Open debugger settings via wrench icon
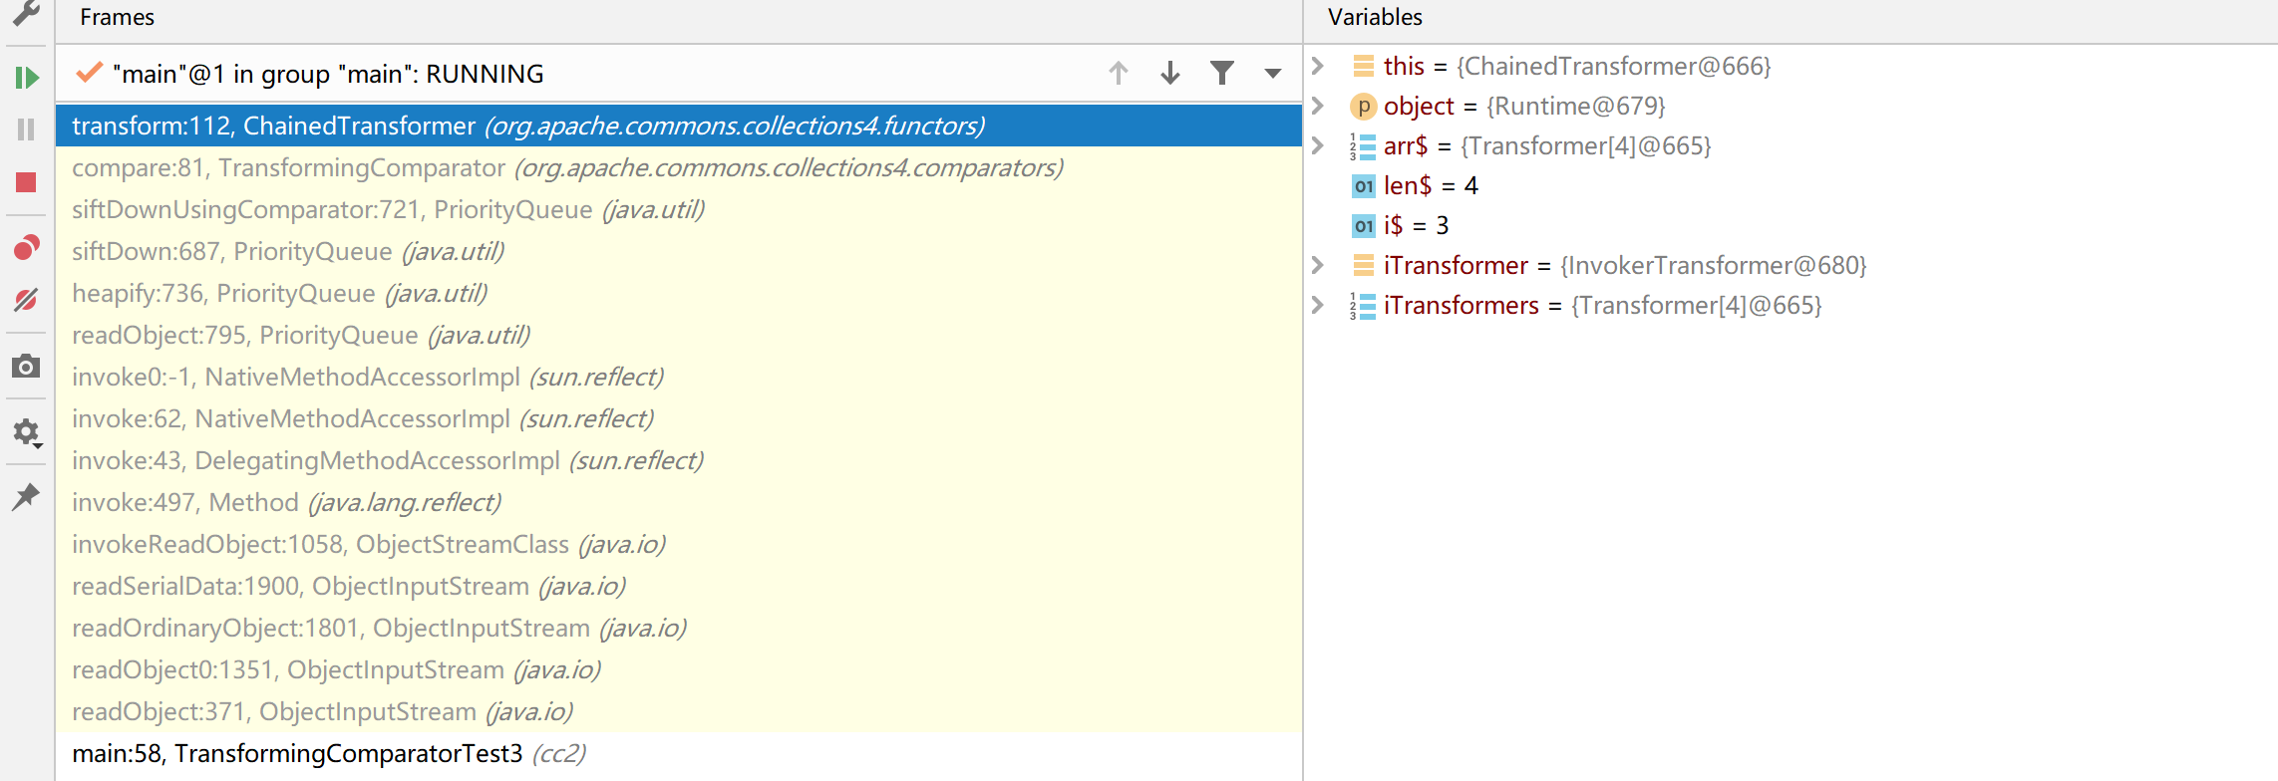 [x=26, y=13]
